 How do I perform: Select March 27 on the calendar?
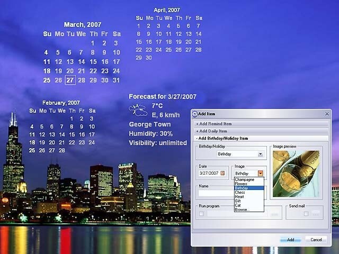coord(70,80)
